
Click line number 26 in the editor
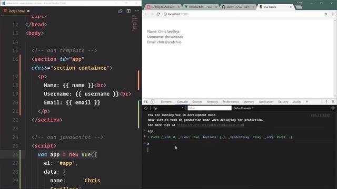(15, 154)
